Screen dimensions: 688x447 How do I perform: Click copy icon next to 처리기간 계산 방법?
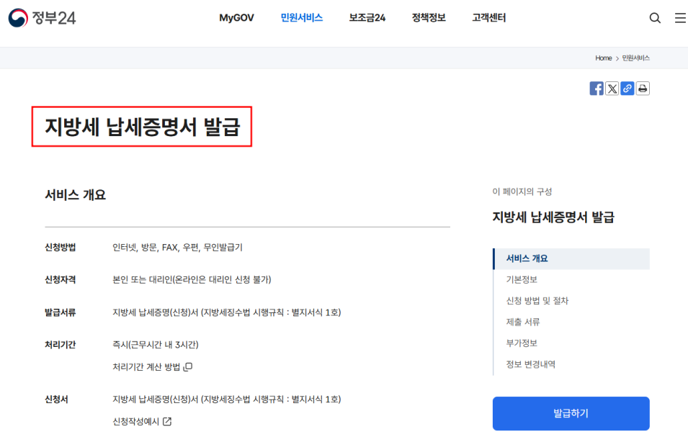click(188, 367)
